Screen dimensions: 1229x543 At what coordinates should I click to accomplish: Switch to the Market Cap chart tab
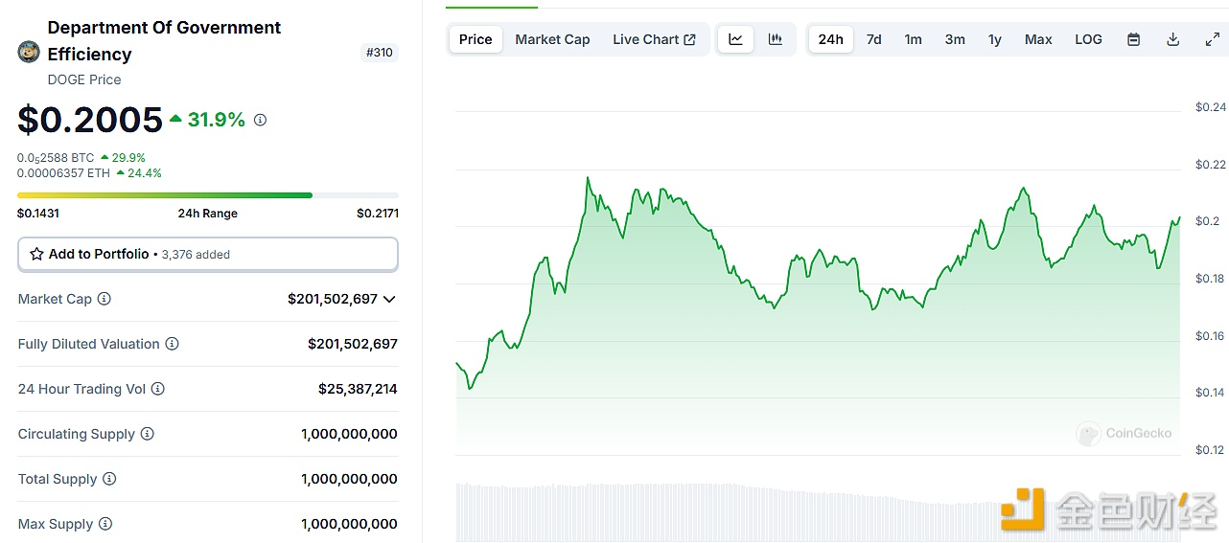[552, 39]
